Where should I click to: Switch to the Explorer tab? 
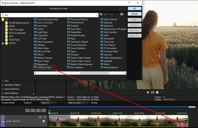pos(28,103)
